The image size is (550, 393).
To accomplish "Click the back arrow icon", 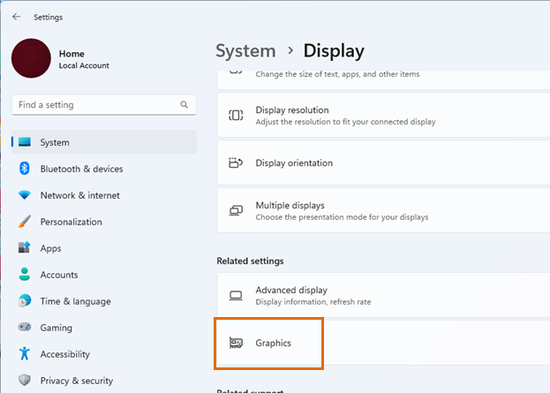I will [16, 17].
